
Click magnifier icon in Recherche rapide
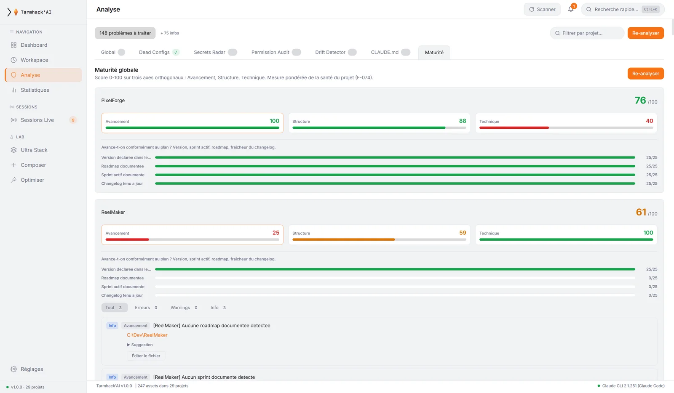[589, 9]
